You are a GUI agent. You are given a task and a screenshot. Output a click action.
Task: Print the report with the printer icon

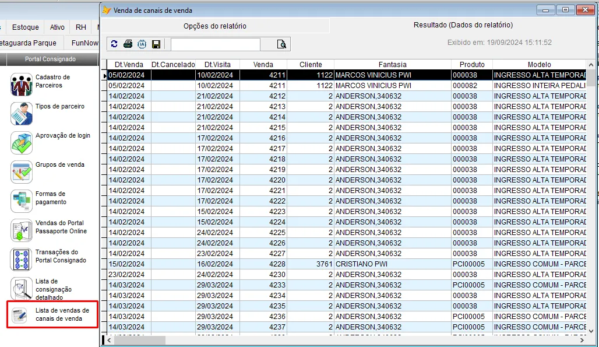coord(128,44)
